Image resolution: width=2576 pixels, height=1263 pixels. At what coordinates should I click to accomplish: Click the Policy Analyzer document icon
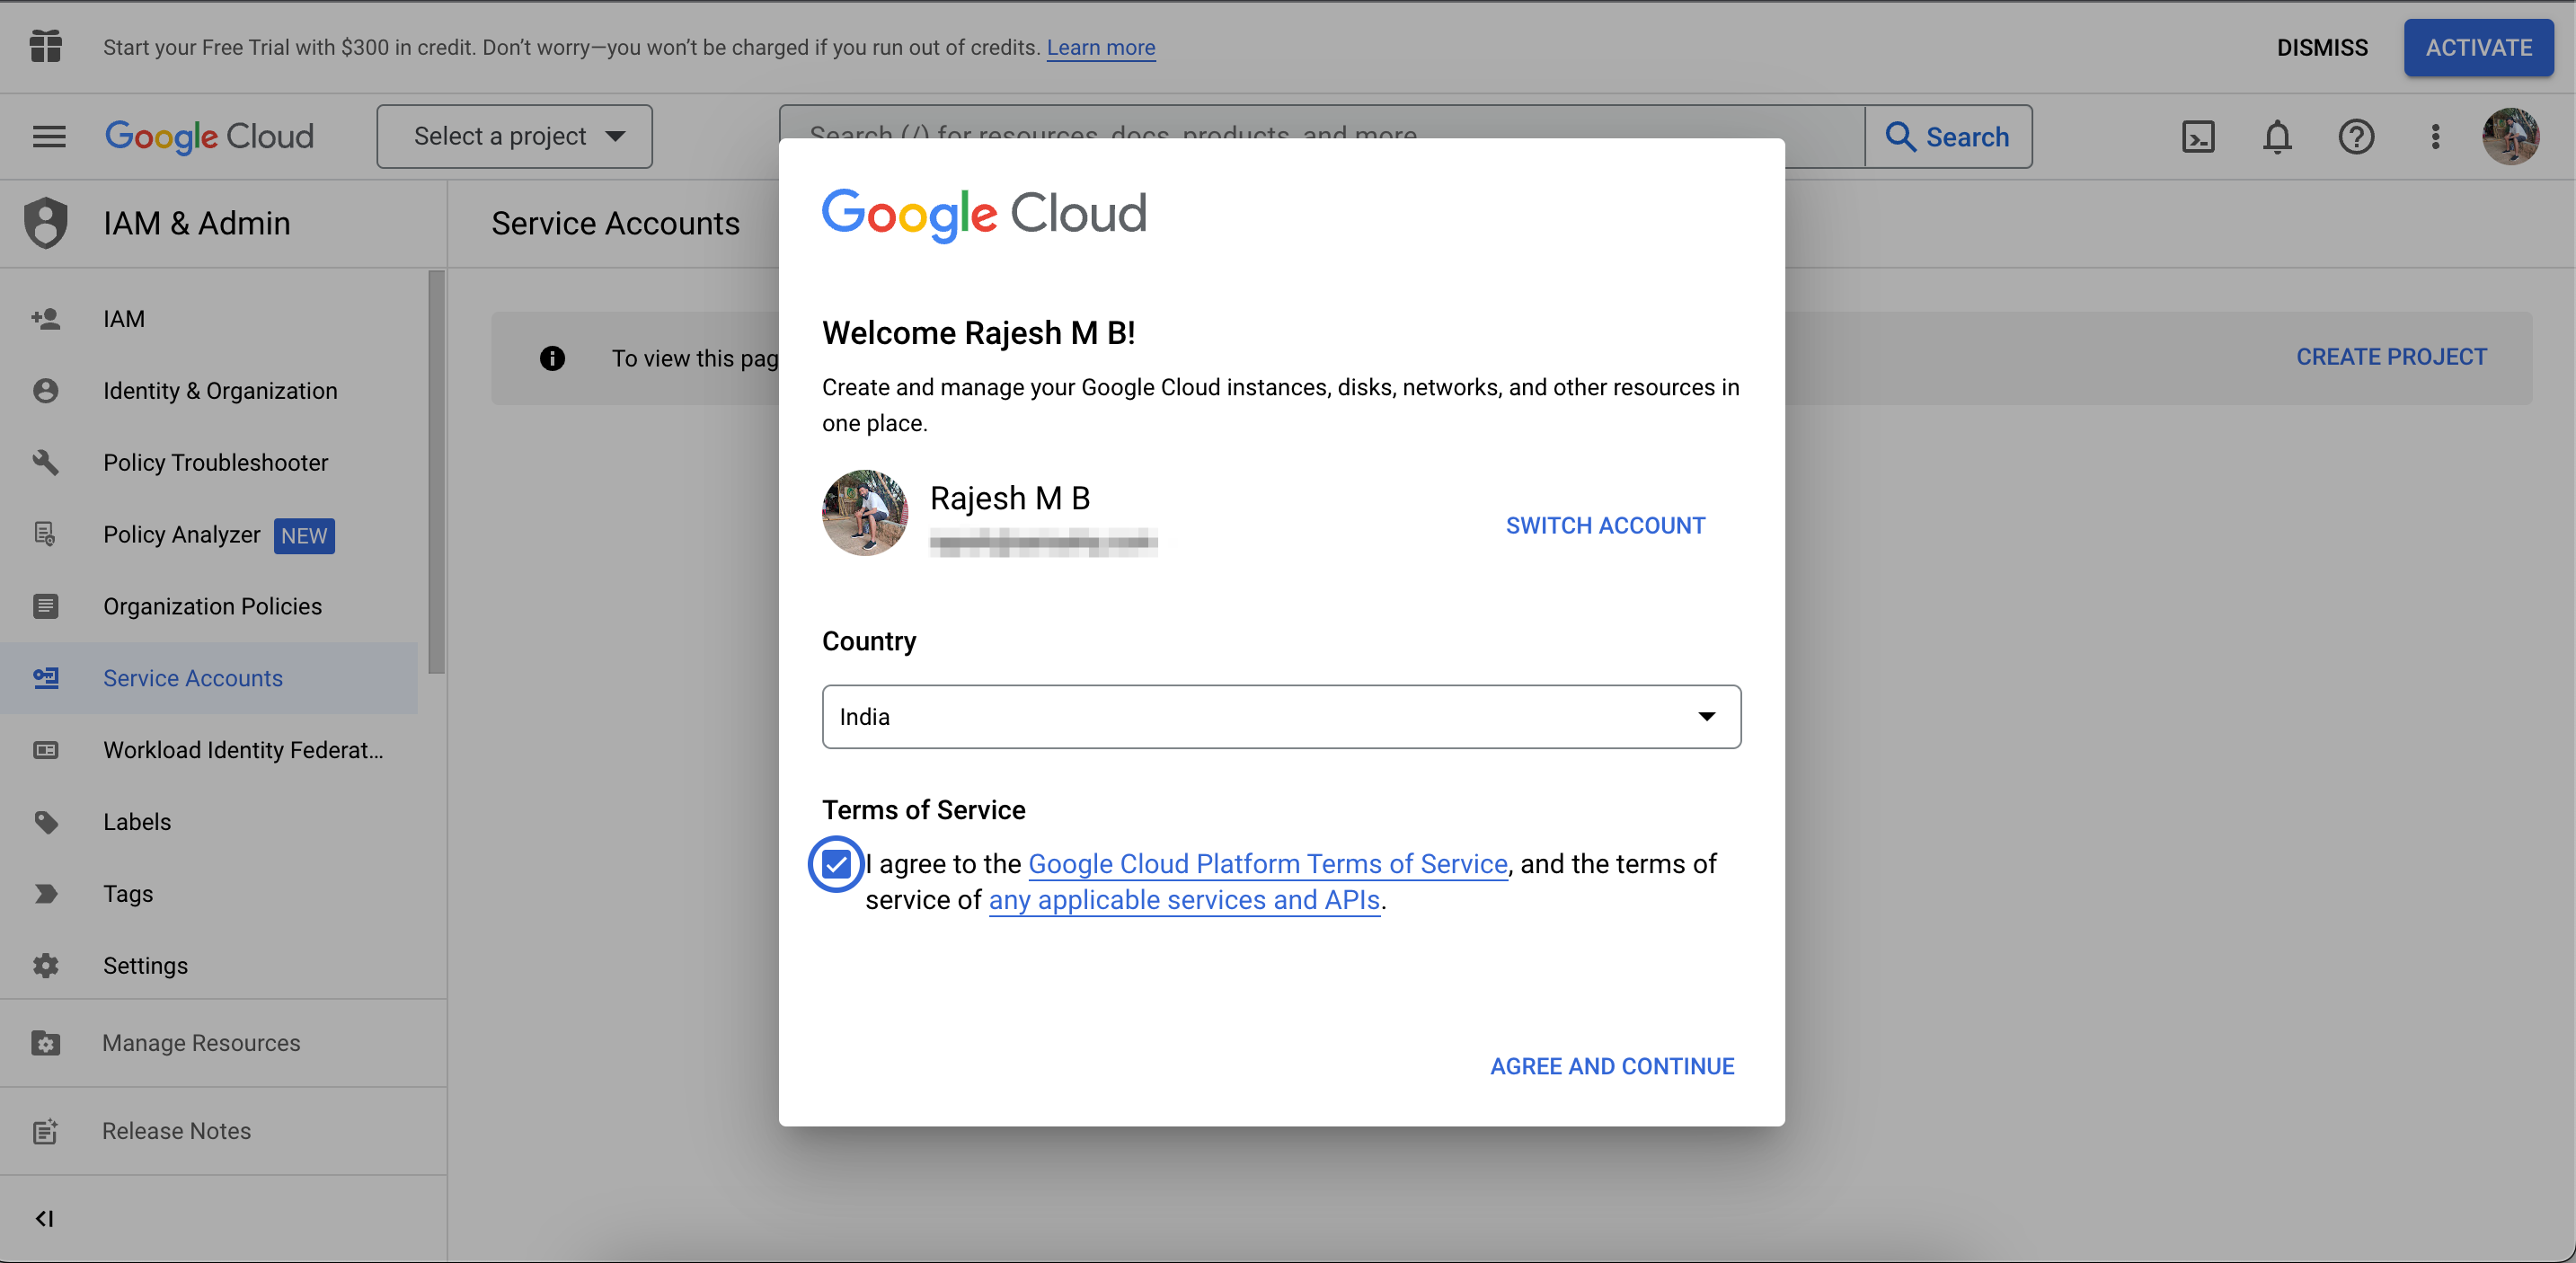(46, 535)
